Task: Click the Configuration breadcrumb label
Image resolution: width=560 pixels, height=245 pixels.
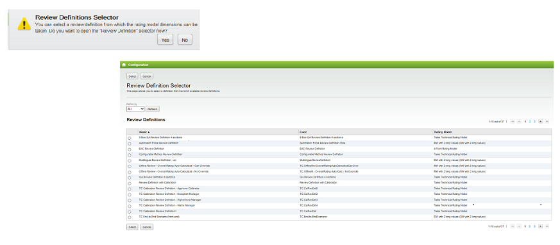Action: click(138, 65)
